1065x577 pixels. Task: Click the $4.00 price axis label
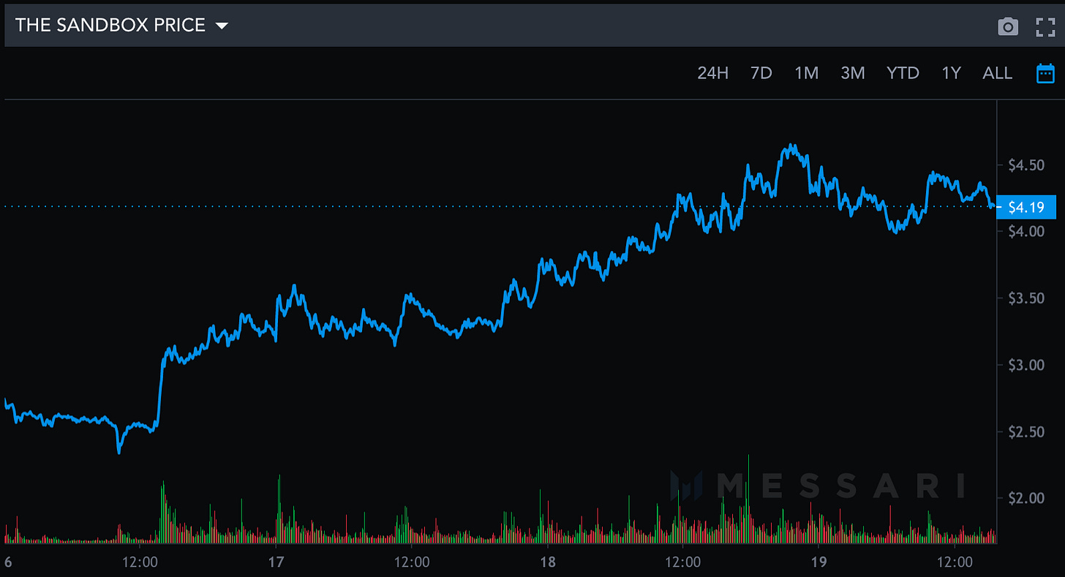point(1026,231)
